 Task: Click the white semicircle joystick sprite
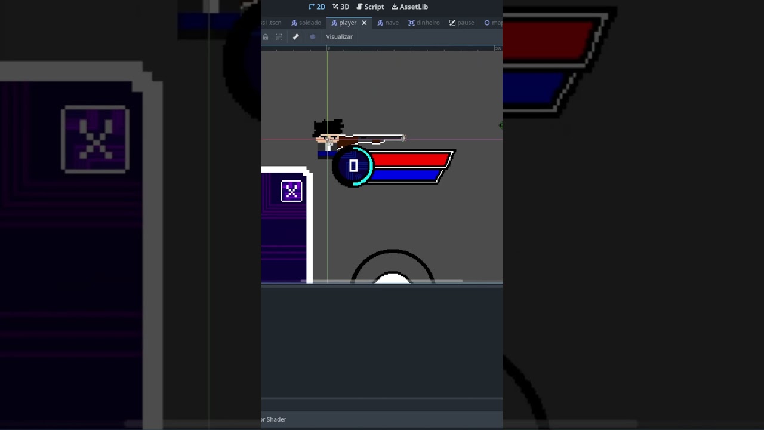tap(392, 278)
